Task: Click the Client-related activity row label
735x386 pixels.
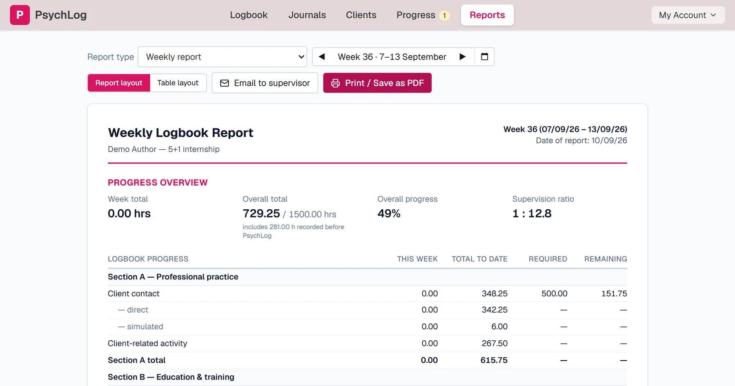Action: (147, 344)
